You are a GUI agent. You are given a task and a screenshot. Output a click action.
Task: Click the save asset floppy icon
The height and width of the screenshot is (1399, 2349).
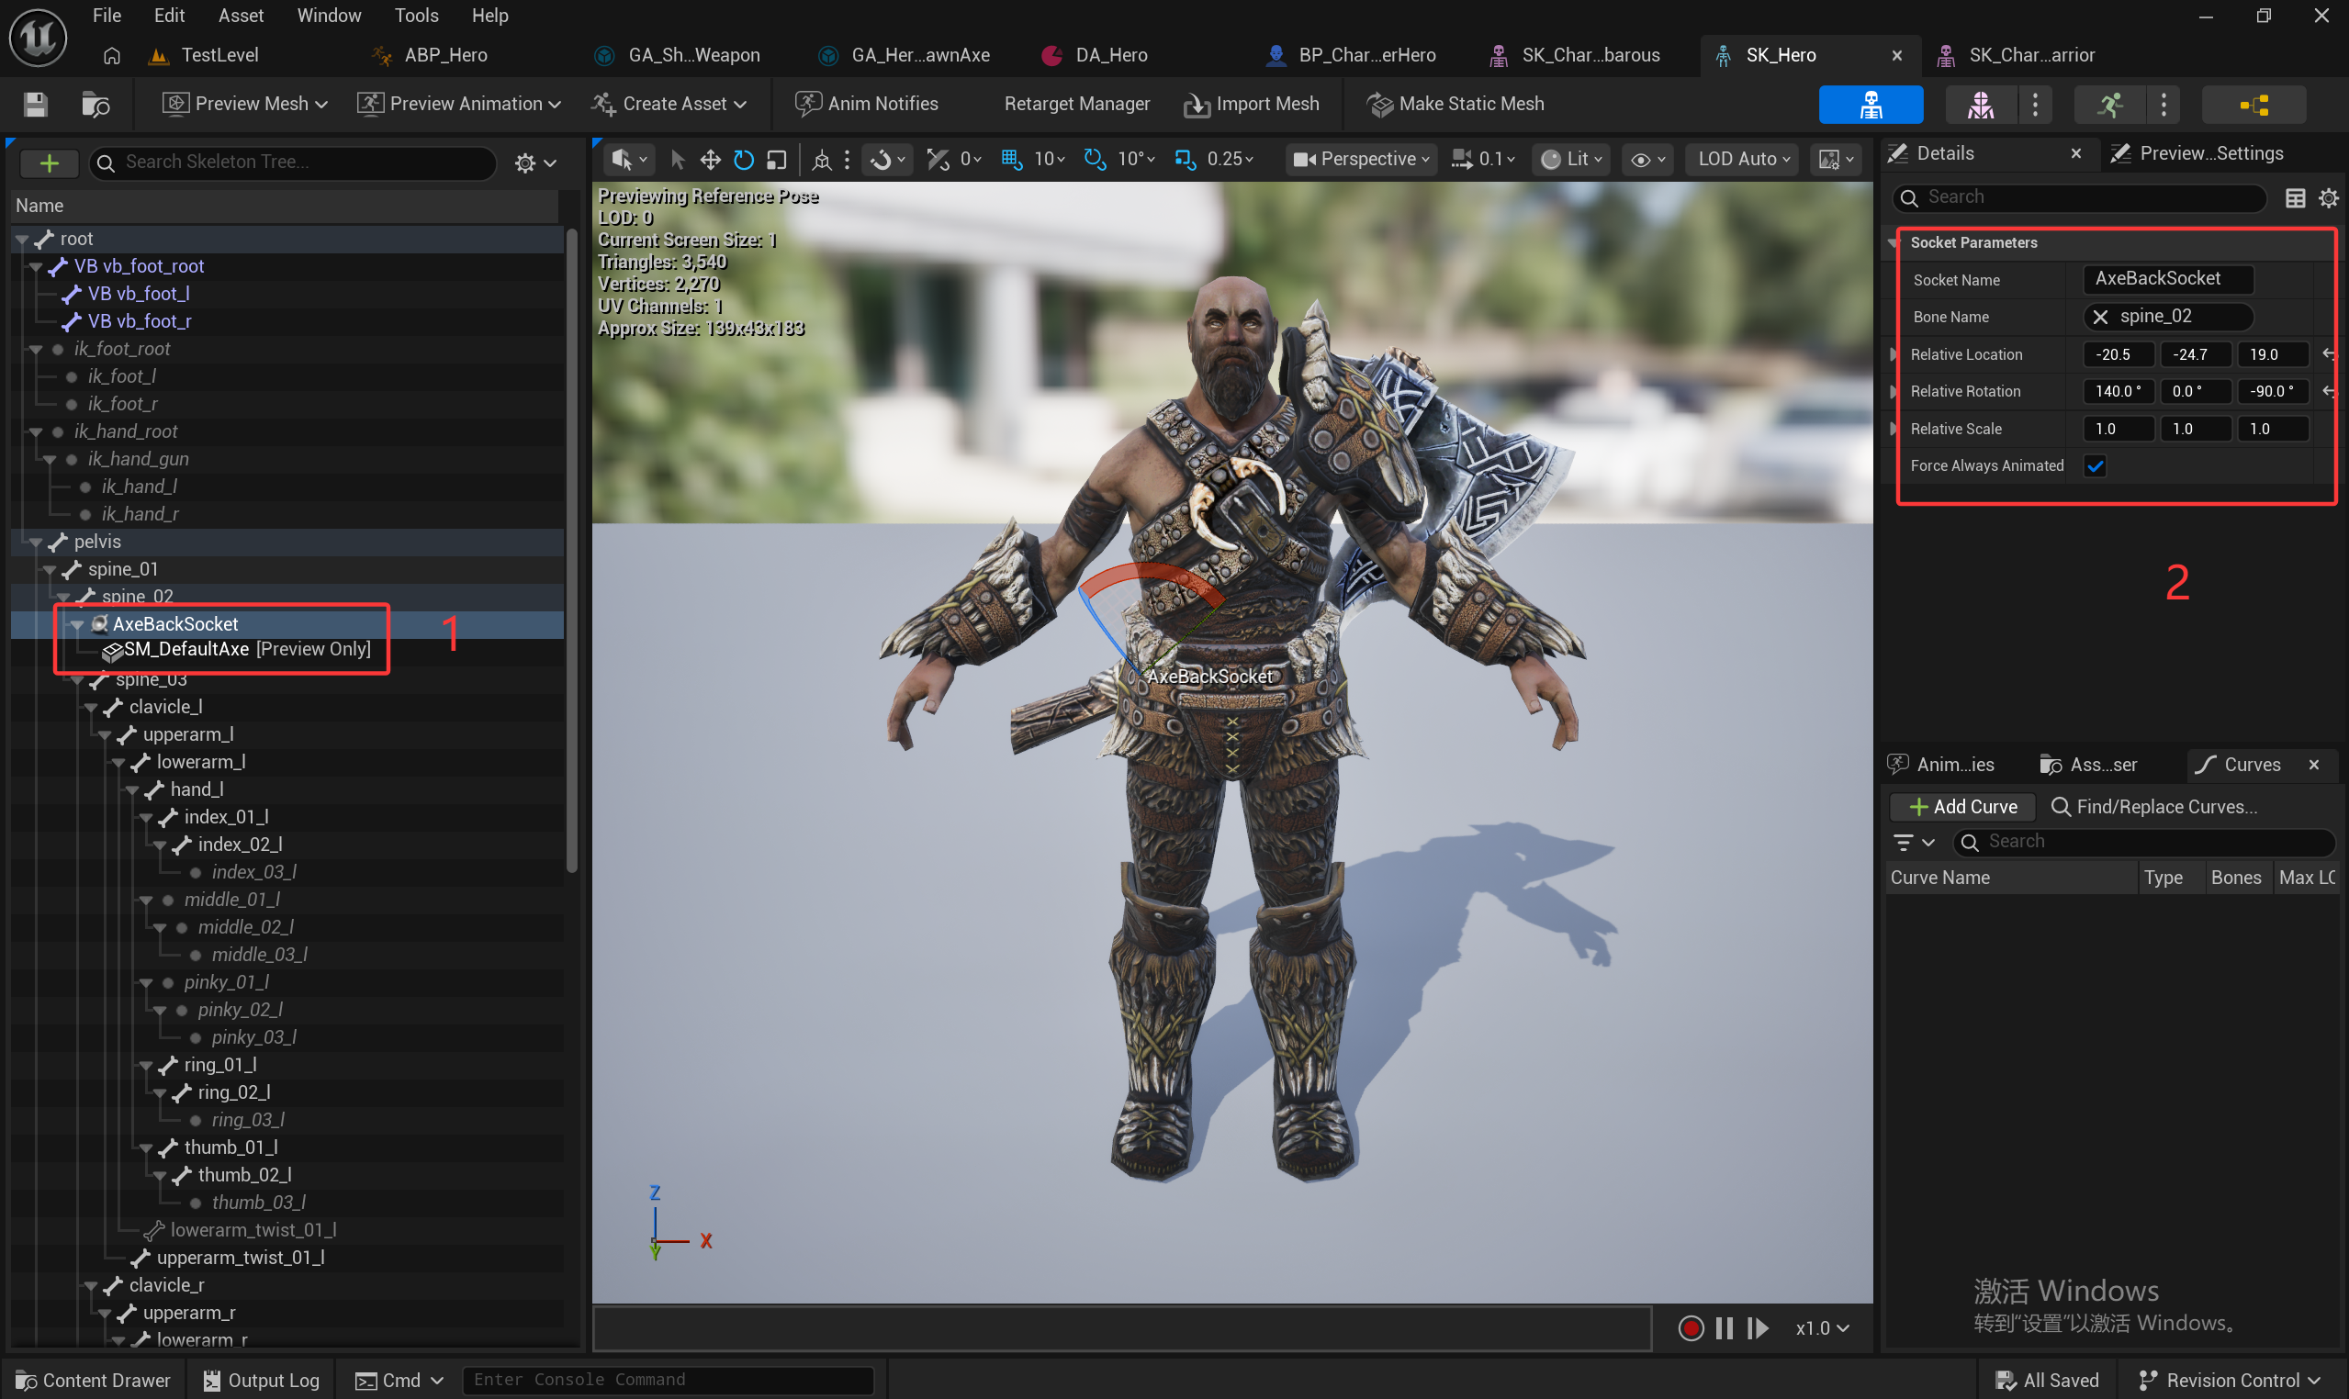point(36,104)
